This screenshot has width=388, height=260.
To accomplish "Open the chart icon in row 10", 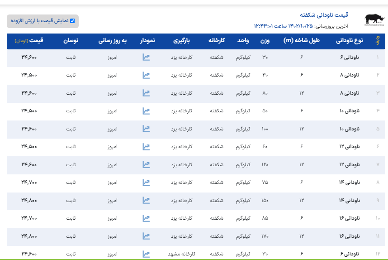I will [x=146, y=218].
